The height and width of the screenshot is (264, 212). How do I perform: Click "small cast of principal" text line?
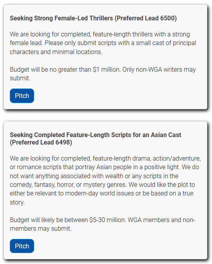[x=166, y=43]
